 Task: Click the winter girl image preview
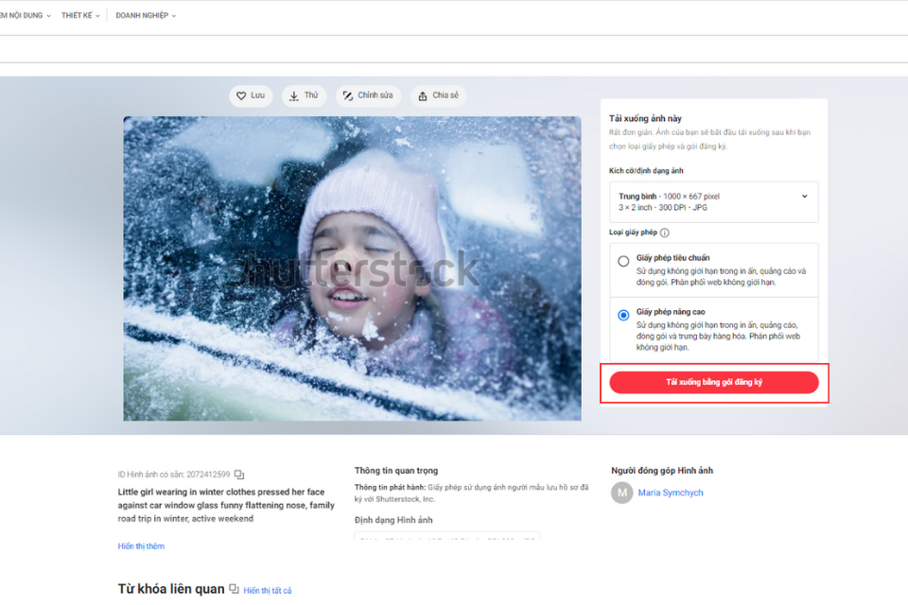point(352,268)
